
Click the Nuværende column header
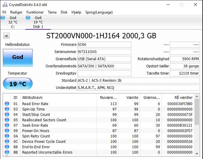tap(107, 98)
